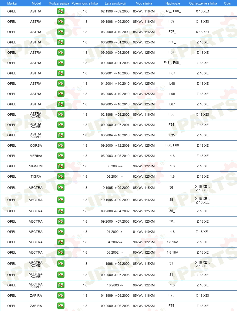Click 'X 18 XE1' engine code in ZAFIRA row

[202, 296]
